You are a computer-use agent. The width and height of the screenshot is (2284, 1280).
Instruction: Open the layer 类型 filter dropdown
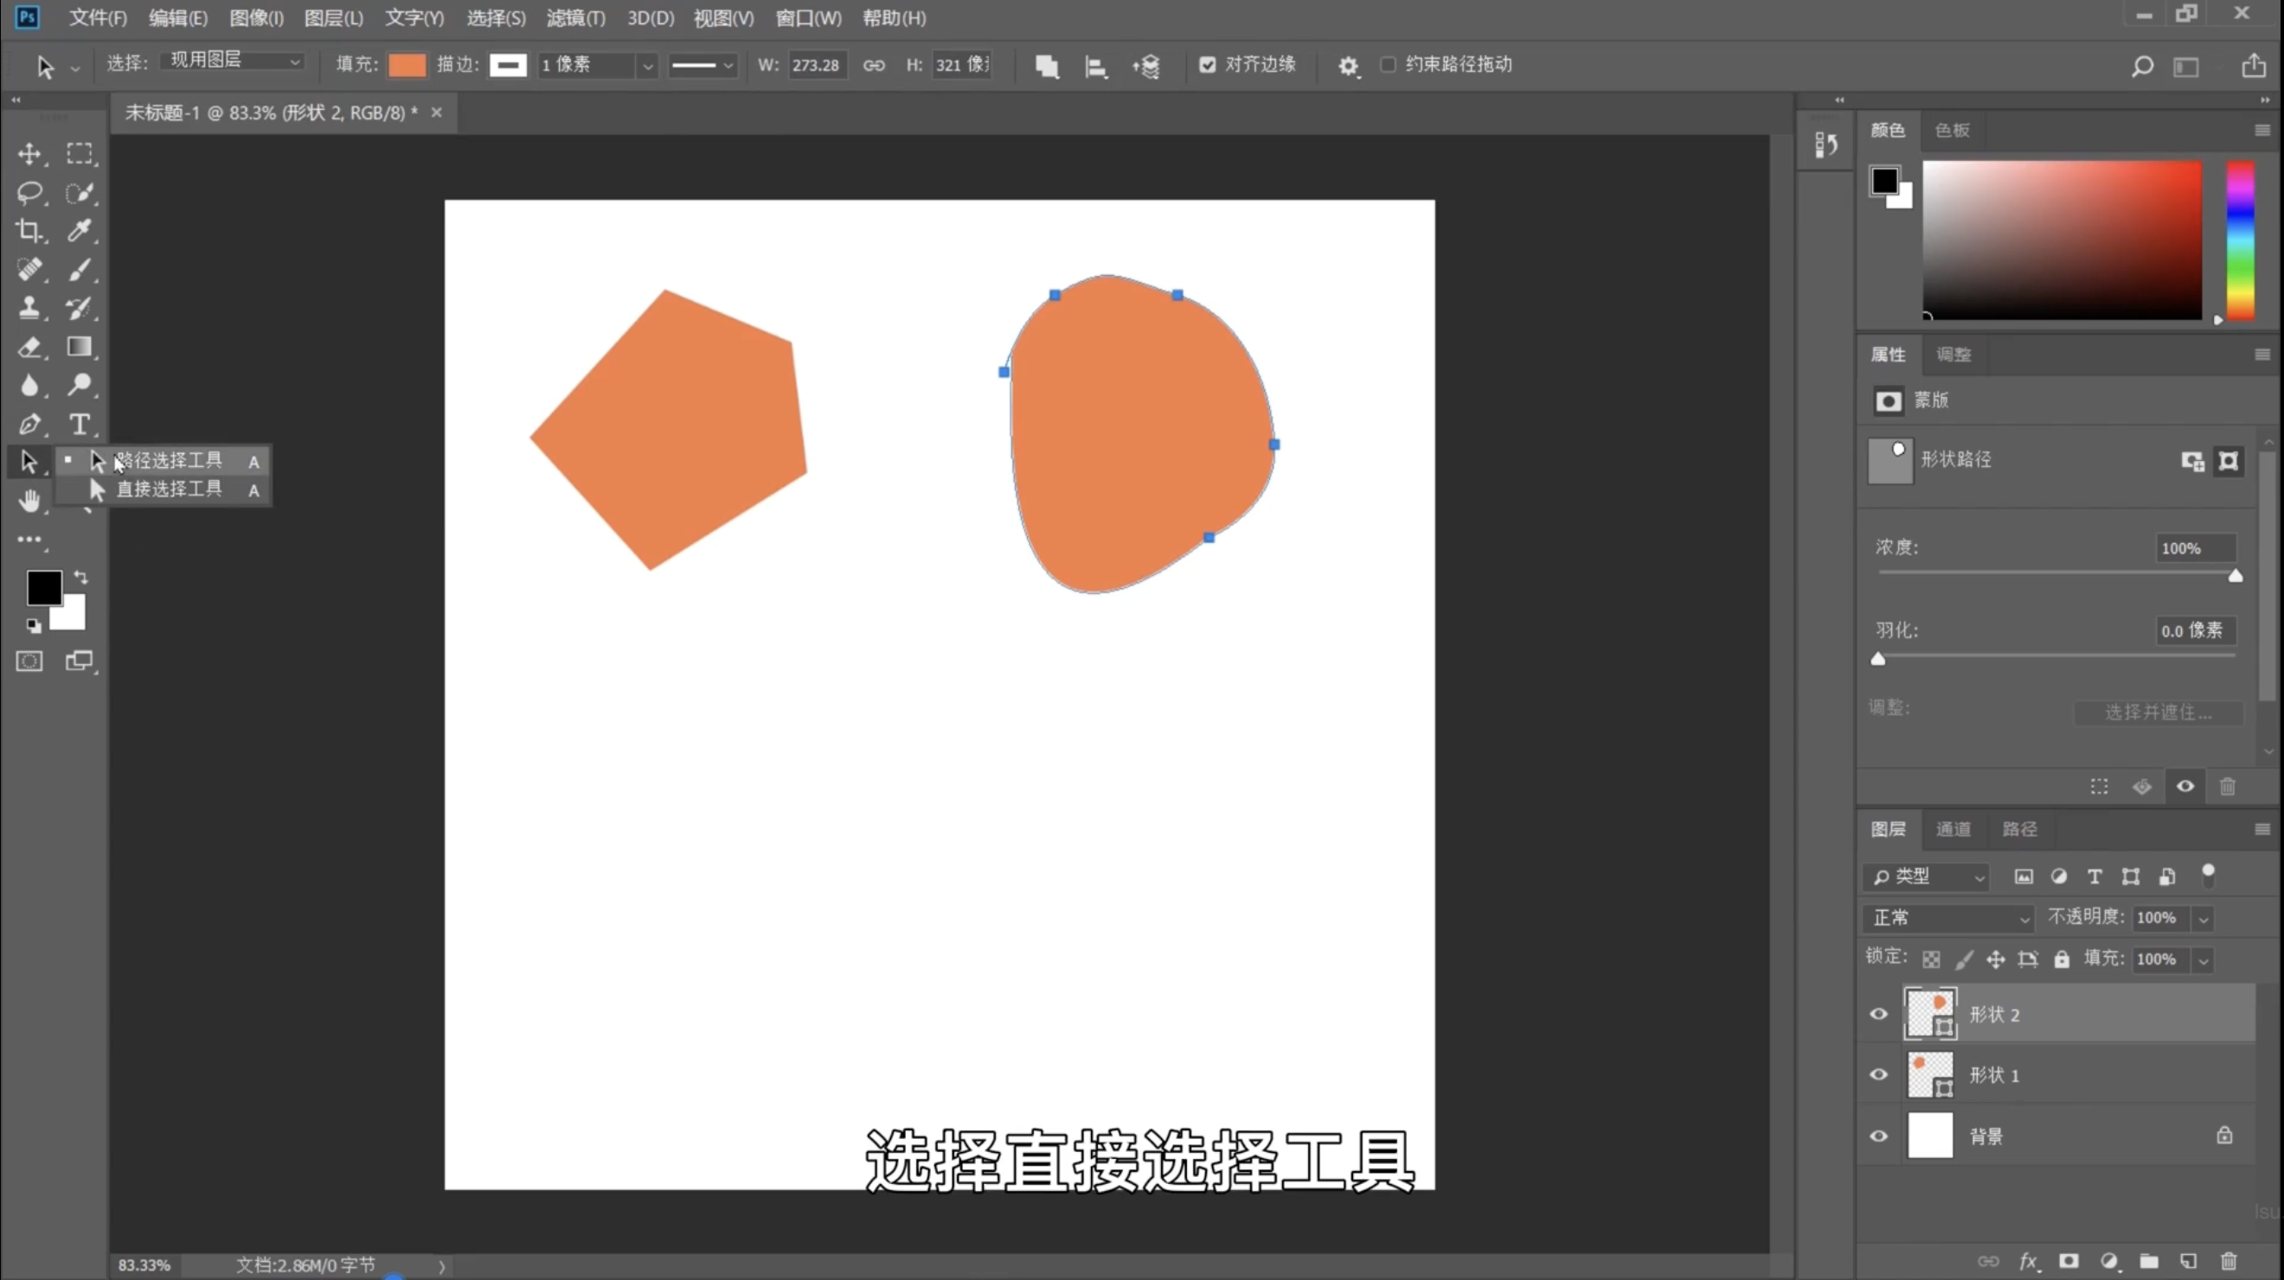pos(1926,877)
